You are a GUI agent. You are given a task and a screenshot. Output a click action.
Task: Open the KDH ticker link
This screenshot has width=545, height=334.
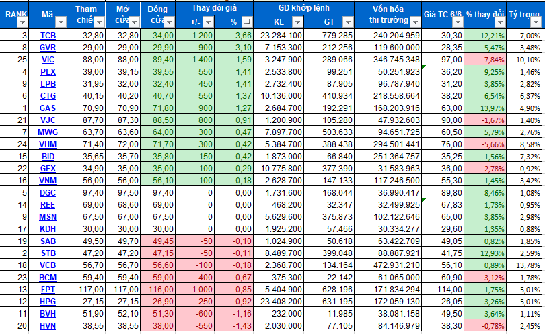48,229
